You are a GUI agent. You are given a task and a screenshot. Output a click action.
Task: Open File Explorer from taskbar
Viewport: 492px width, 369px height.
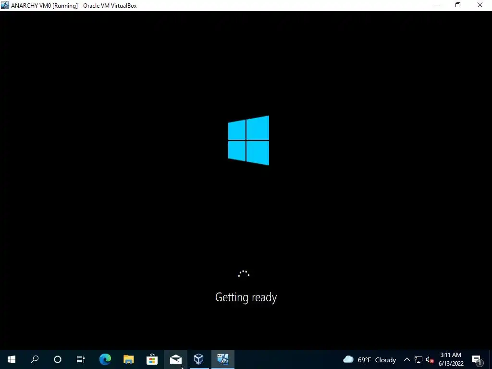129,359
